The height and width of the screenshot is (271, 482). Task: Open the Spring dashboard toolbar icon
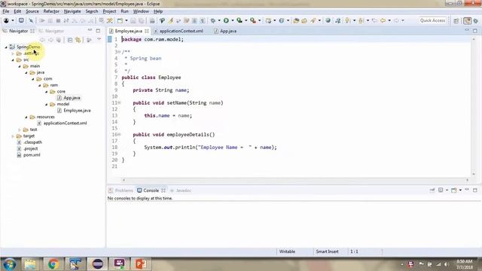click(6, 20)
